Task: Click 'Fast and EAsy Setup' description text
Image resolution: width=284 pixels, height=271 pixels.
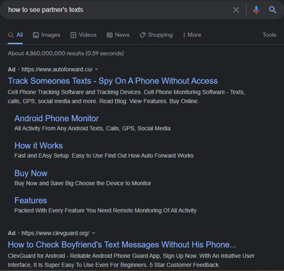Action: (x=104, y=156)
